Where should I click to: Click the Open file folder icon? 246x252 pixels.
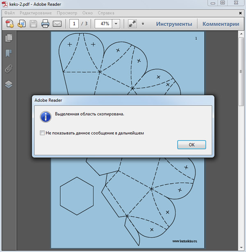[x=21, y=24]
